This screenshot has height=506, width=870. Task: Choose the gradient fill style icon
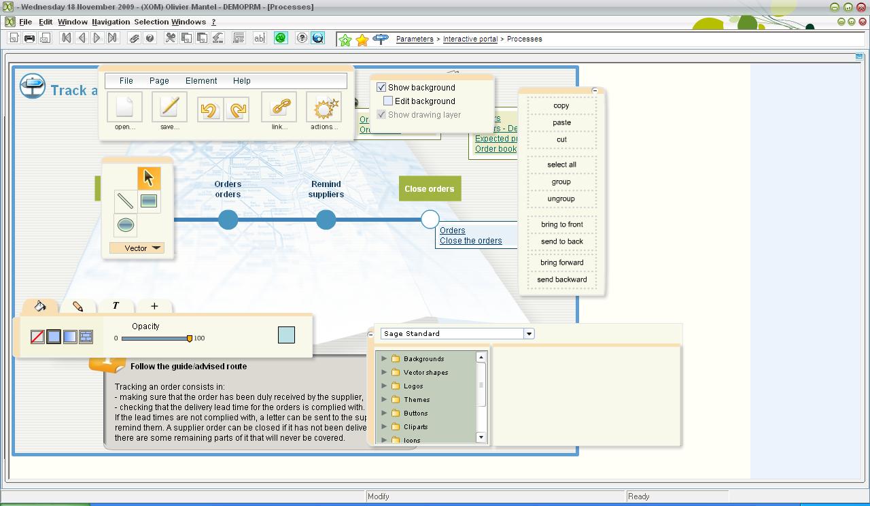click(x=70, y=337)
